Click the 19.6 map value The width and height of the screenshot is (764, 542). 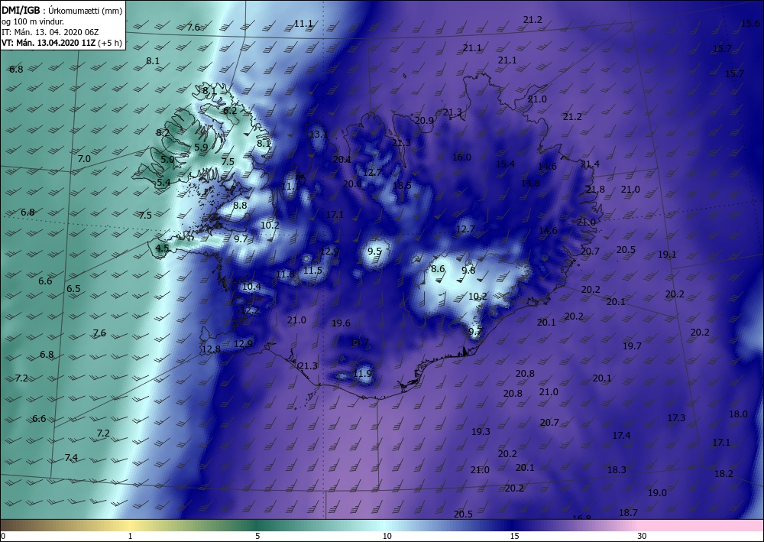point(341,323)
